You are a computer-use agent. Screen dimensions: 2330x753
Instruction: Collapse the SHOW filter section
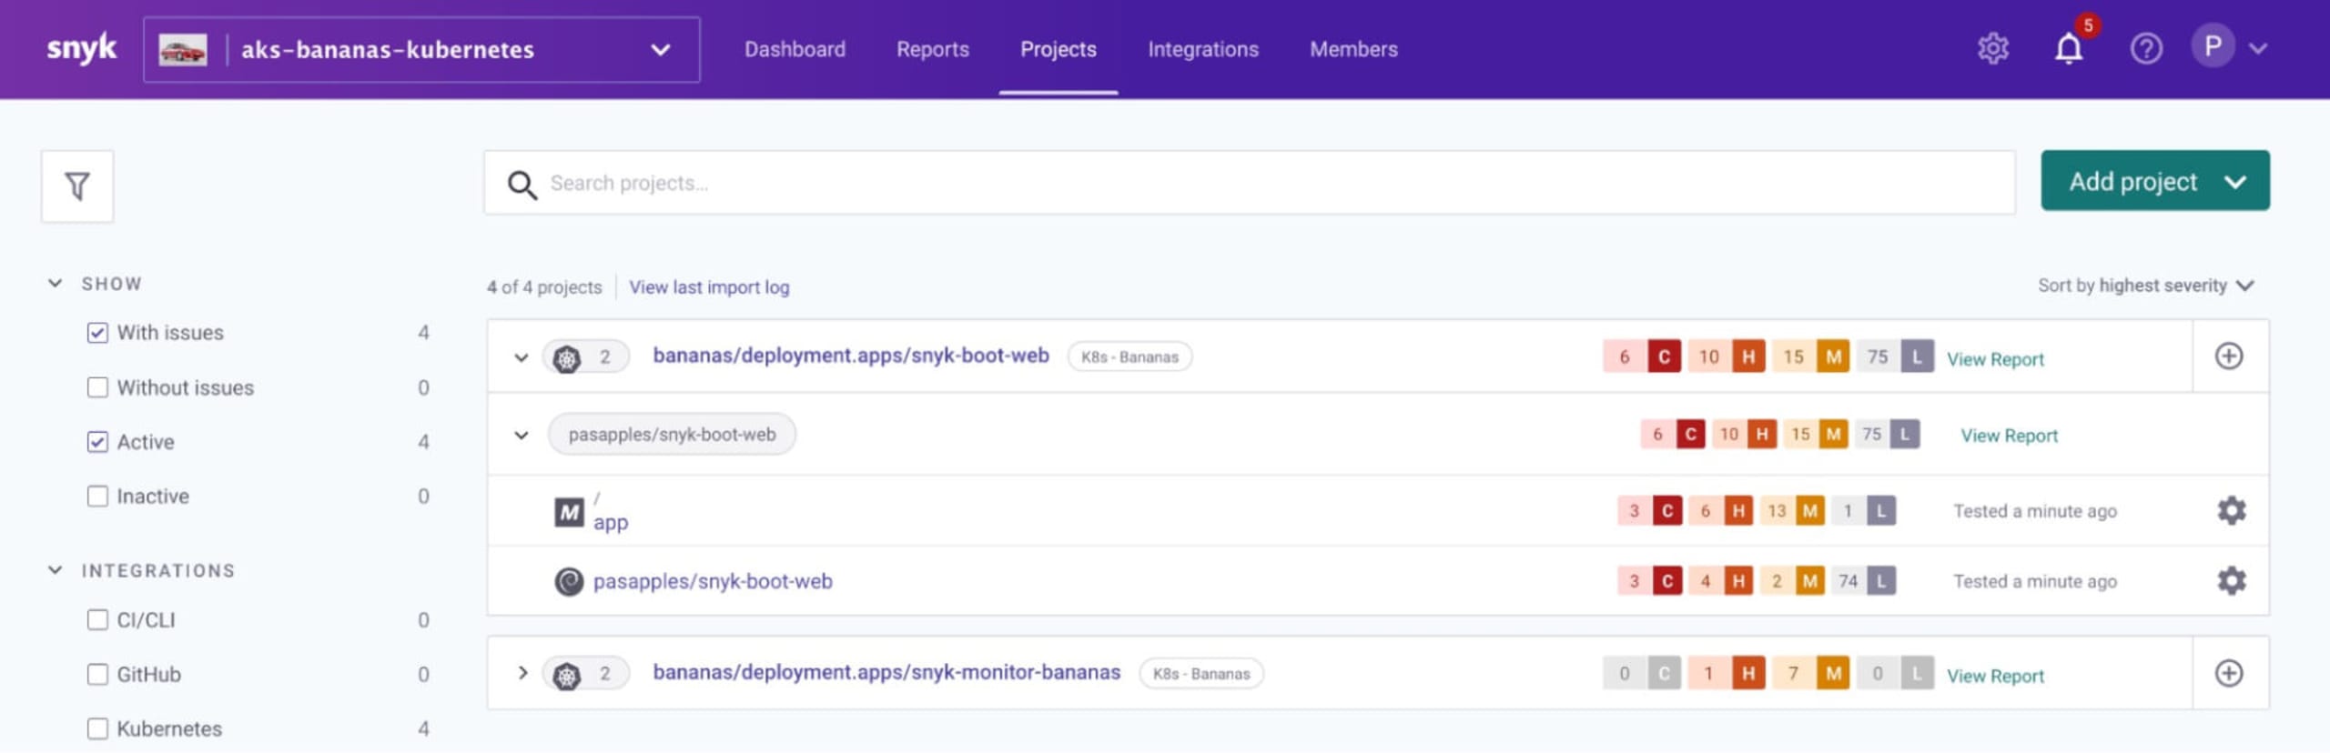pos(56,284)
